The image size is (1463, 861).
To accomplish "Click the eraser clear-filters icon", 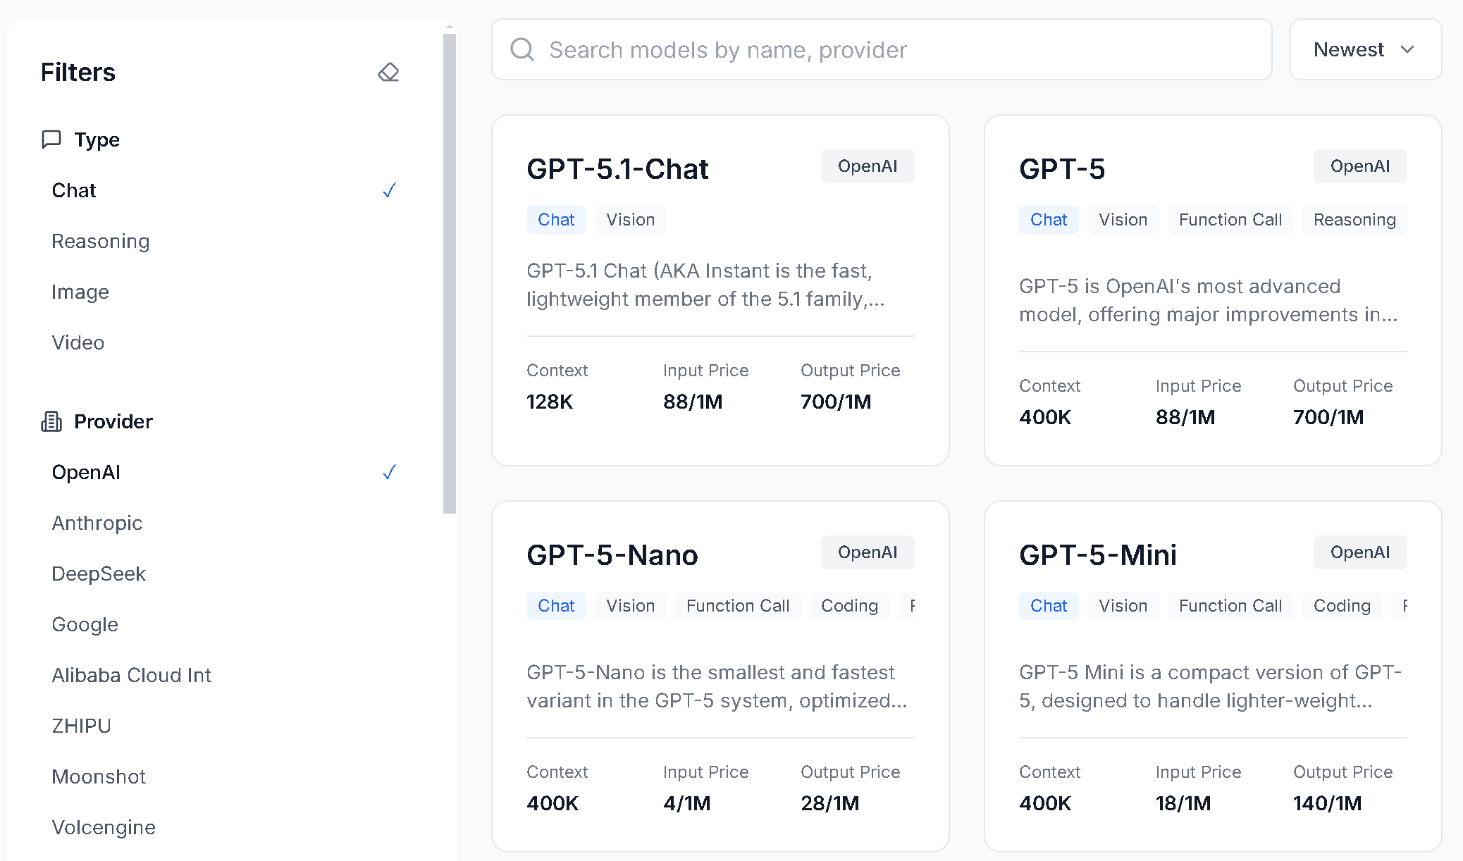I will [388, 72].
